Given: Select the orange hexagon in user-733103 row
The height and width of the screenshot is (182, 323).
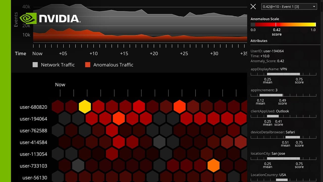Looking at the screenshot, I should (213, 166).
